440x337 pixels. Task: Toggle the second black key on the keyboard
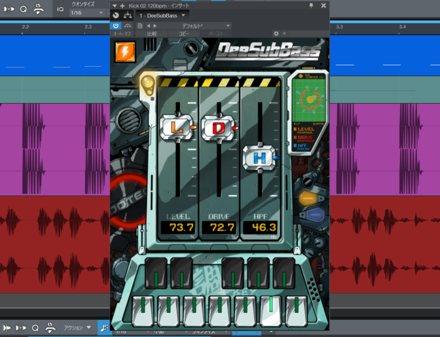[182, 274]
